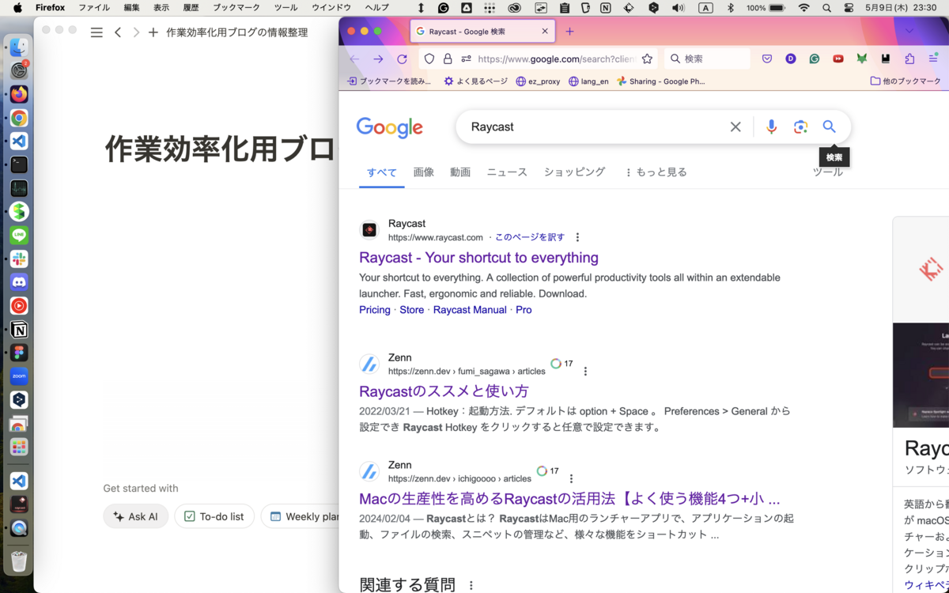Open Notion app from Dock
Screen dimensions: 949x593
coord(19,330)
